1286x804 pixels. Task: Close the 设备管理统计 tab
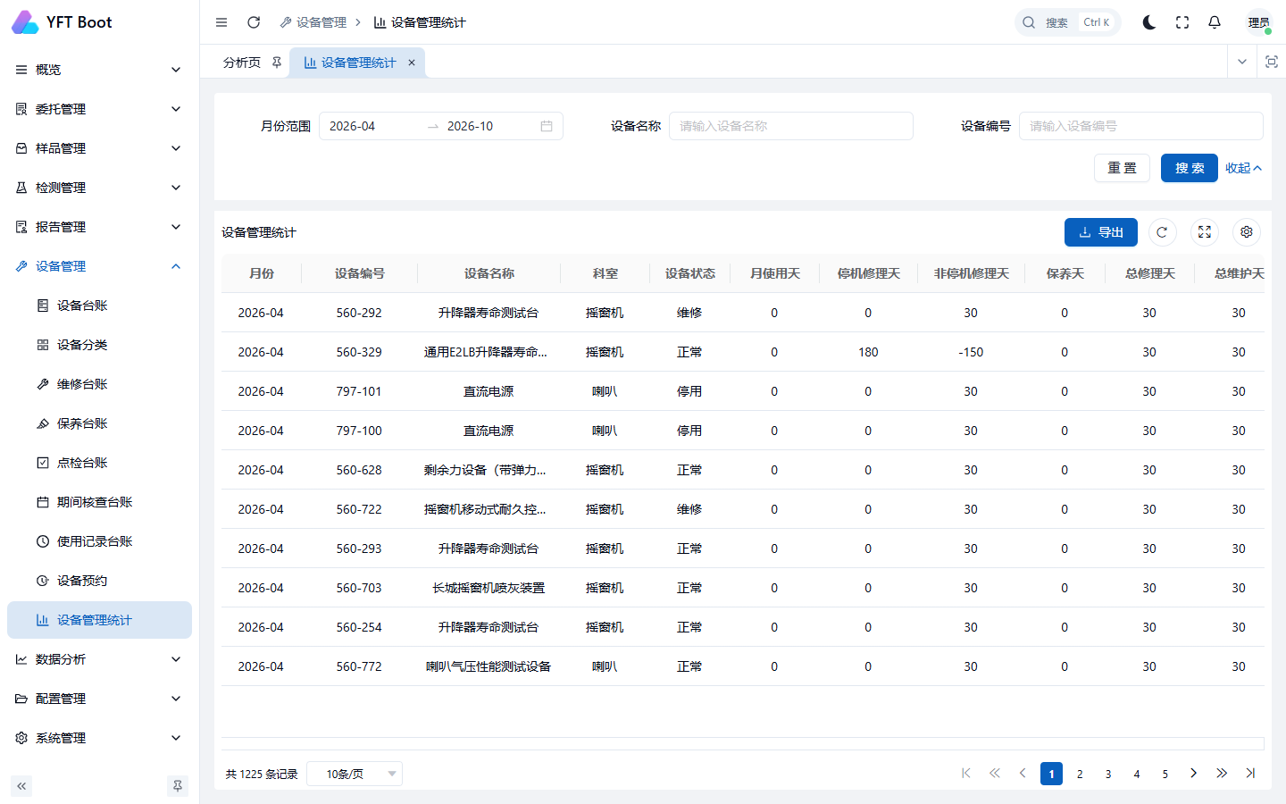412,63
